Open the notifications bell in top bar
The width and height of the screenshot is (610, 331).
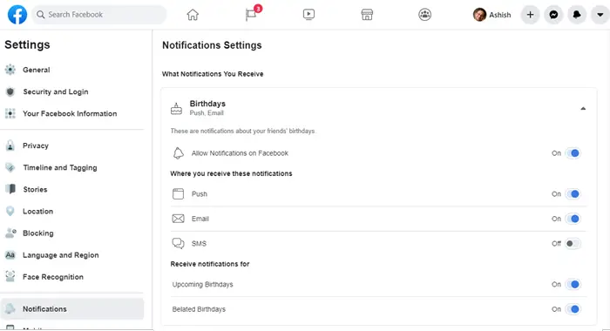click(x=577, y=15)
